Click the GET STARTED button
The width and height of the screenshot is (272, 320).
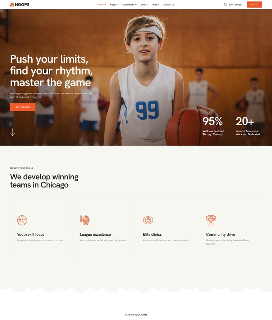pyautogui.click(x=23, y=107)
